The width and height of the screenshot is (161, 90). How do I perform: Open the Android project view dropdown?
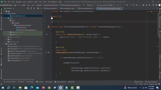pyautogui.click(x=9, y=8)
